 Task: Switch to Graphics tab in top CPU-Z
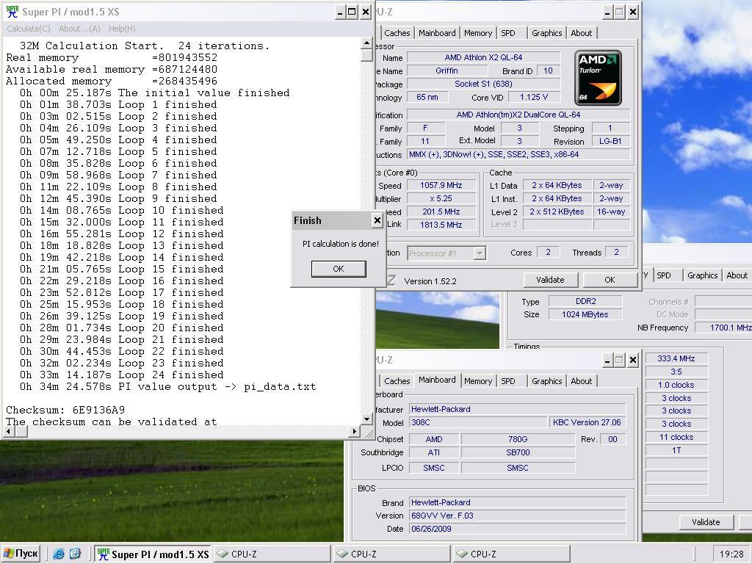click(x=546, y=33)
